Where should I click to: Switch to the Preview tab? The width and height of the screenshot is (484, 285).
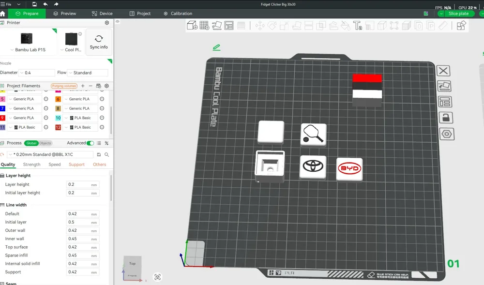[x=64, y=14]
